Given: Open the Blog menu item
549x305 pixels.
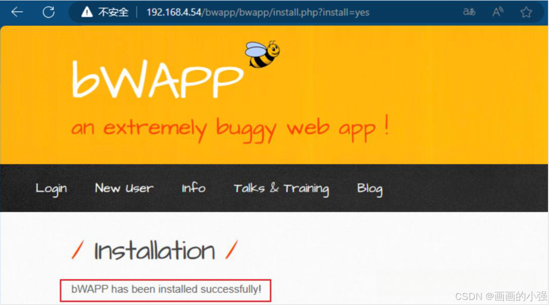Looking at the screenshot, I should pyautogui.click(x=370, y=189).
